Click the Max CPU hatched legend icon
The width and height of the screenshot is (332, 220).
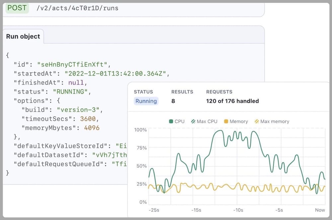[194, 121]
